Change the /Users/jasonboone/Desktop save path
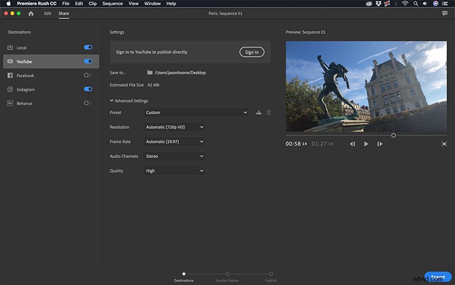This screenshot has width=455, height=285. point(180,73)
